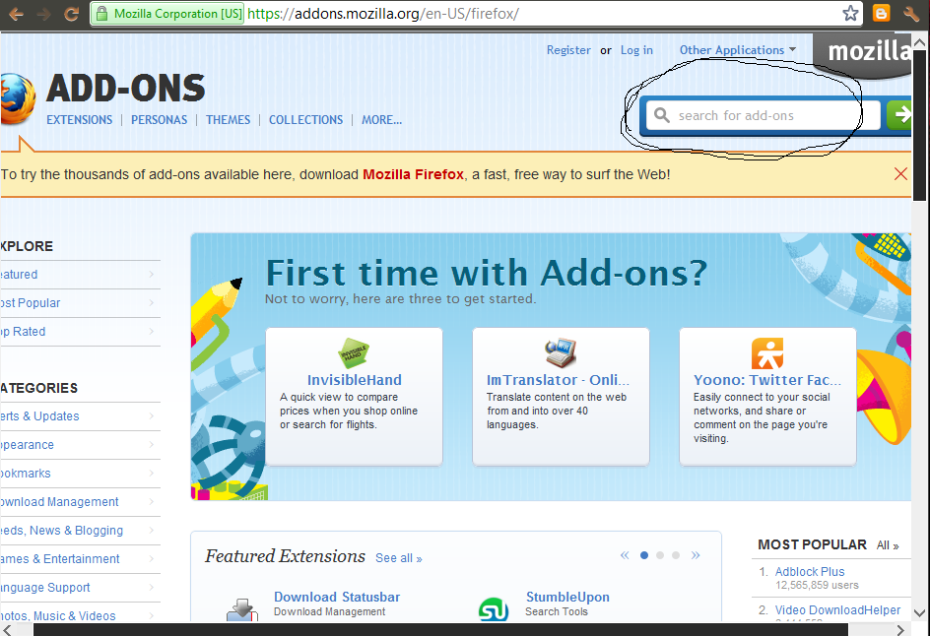This screenshot has width=930, height=636.
Task: Click horizontal scrollbar right arrow
Action: 900,629
